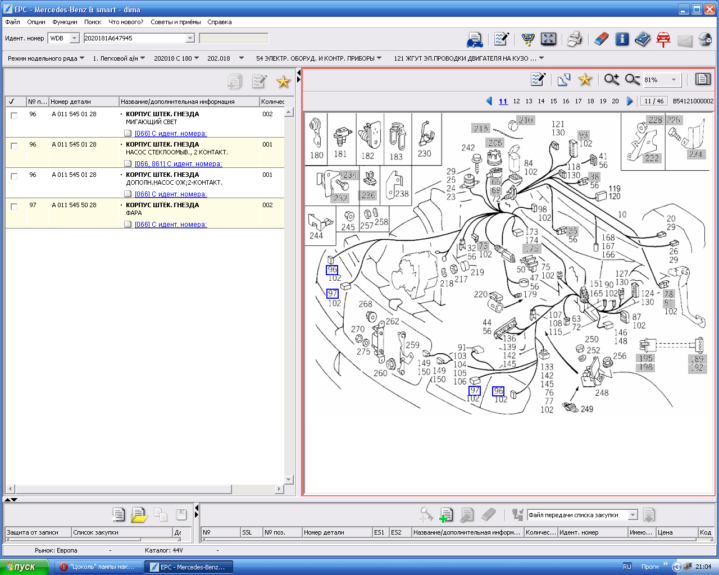The image size is (719, 575).
Task: Open the vehicle data card icon
Action: click(x=475, y=39)
